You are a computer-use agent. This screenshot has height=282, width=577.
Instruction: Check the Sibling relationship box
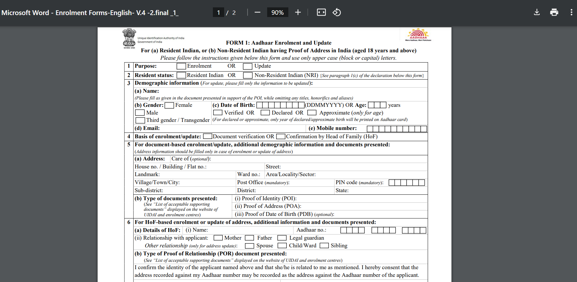pos(324,246)
